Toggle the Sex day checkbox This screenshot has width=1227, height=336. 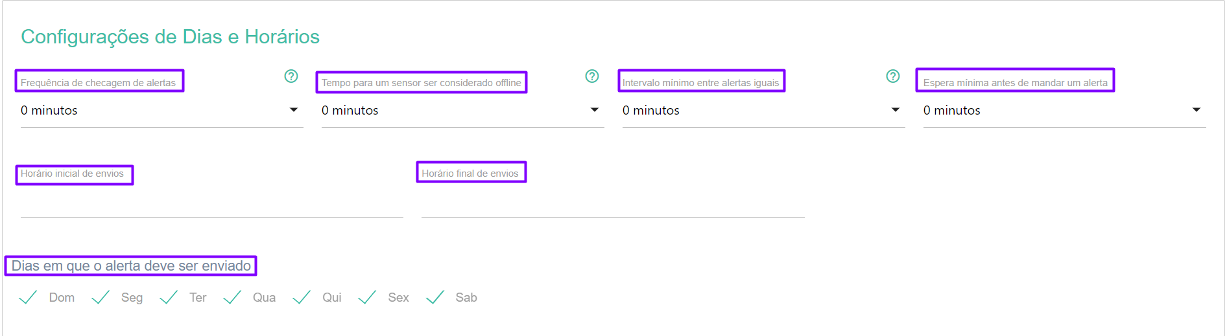(x=367, y=298)
